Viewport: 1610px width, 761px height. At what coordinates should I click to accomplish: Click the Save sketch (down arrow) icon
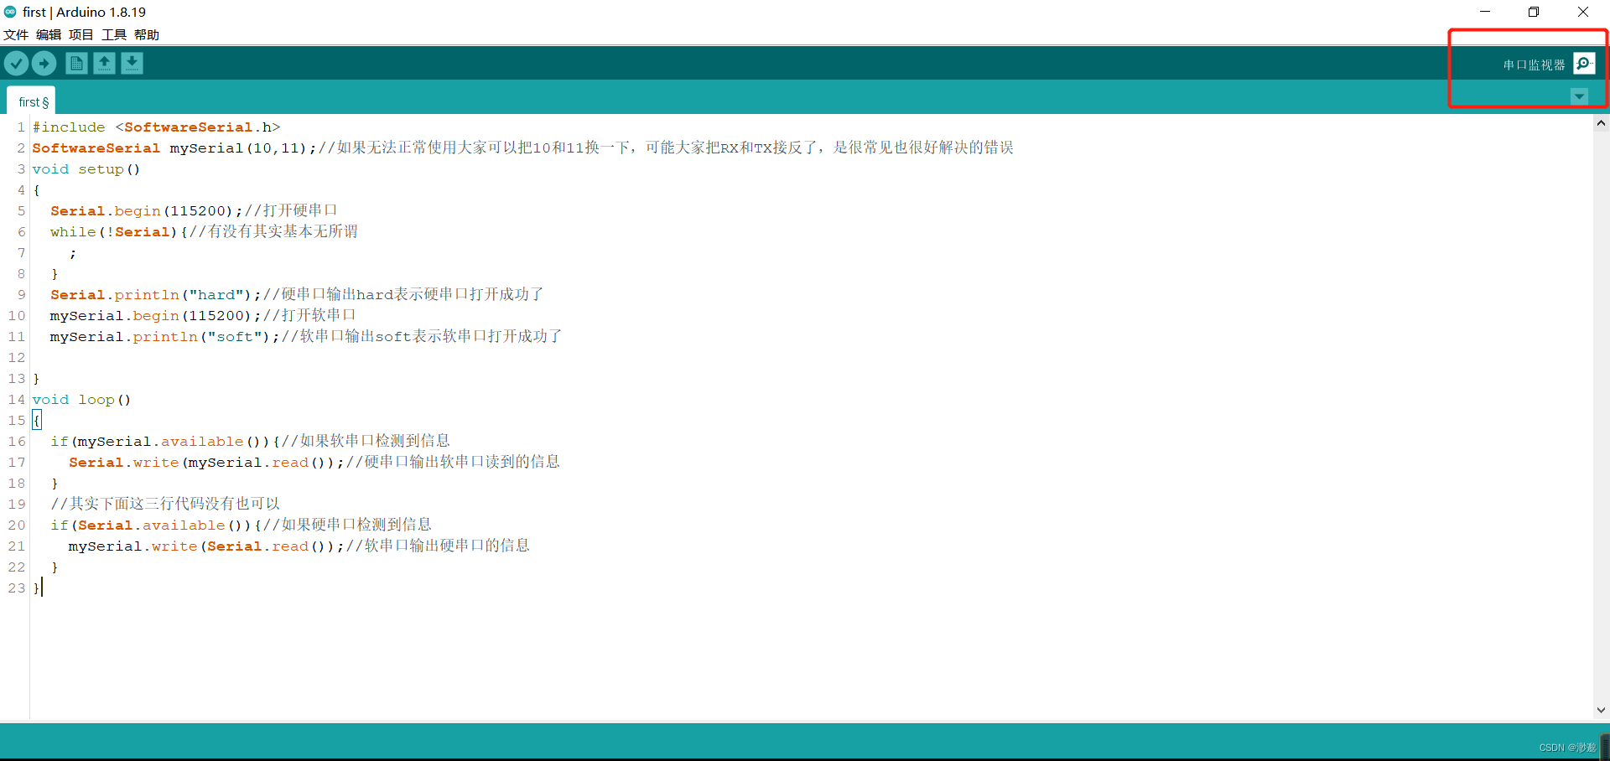[x=132, y=63]
